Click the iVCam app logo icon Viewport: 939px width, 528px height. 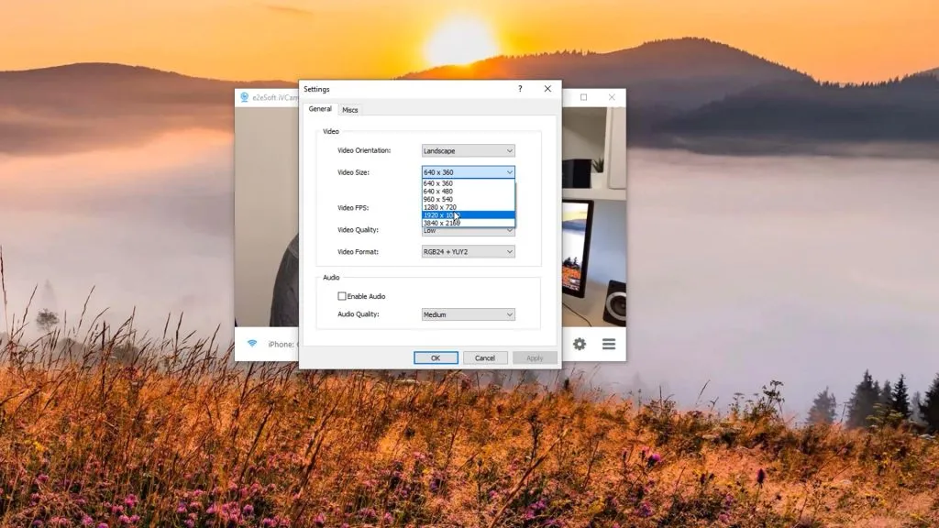pos(244,97)
